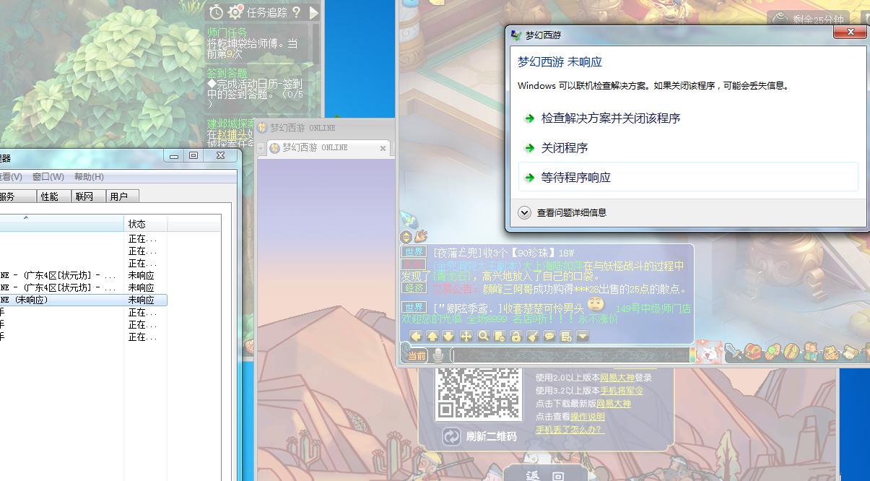Click the clock icon in the task tracker header

tap(216, 12)
